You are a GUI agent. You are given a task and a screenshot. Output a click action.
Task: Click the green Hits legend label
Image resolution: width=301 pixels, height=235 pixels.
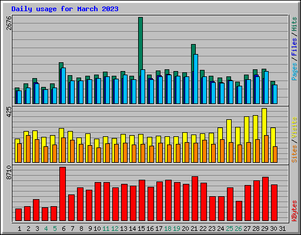point(294,24)
